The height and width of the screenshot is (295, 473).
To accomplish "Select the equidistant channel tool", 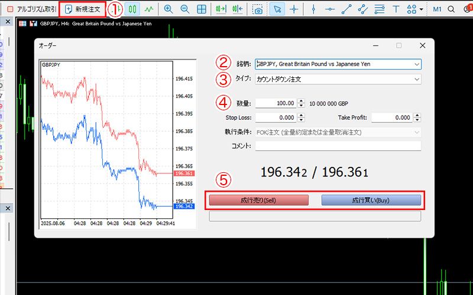I will pyautogui.click(x=363, y=9).
